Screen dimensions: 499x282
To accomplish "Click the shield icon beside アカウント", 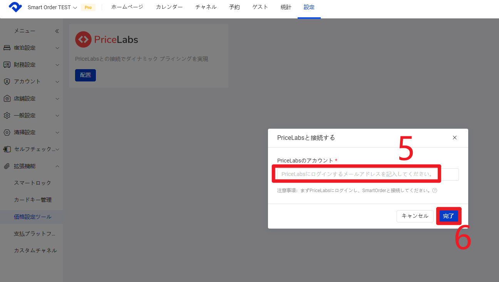I will click(7, 81).
